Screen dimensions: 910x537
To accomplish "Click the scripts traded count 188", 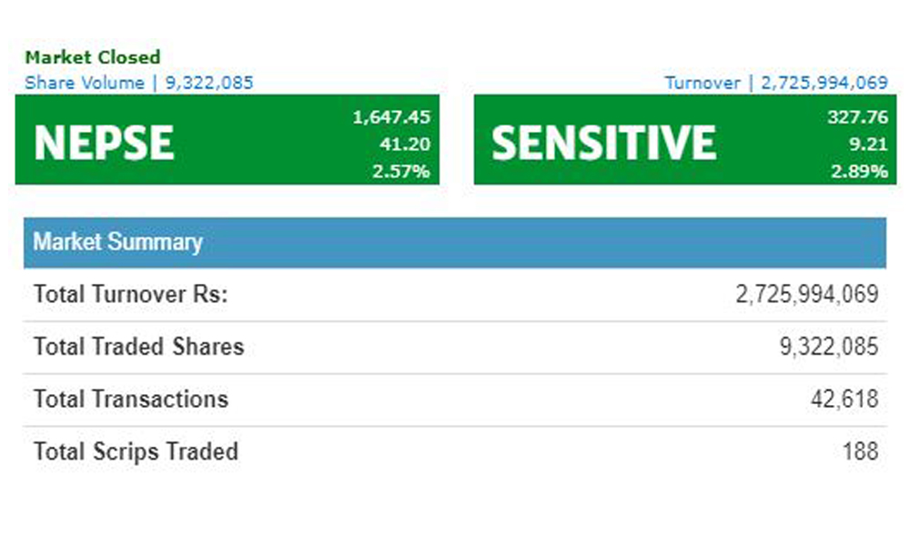I will (x=860, y=451).
